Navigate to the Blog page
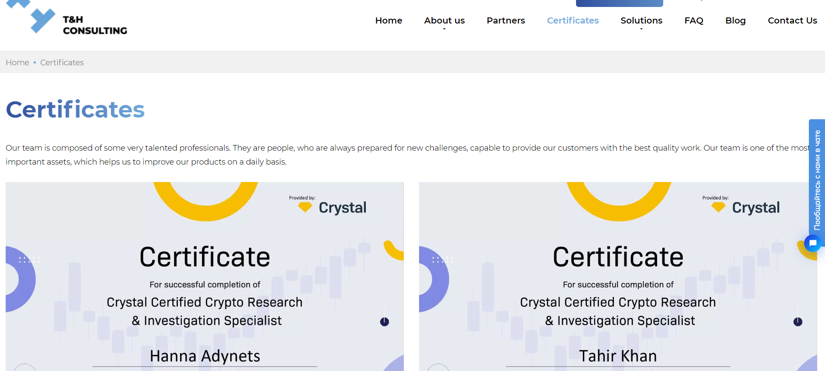The height and width of the screenshot is (371, 825). point(735,20)
